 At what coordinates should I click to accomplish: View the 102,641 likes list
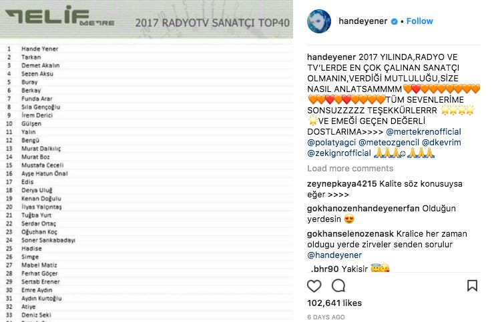(x=334, y=303)
